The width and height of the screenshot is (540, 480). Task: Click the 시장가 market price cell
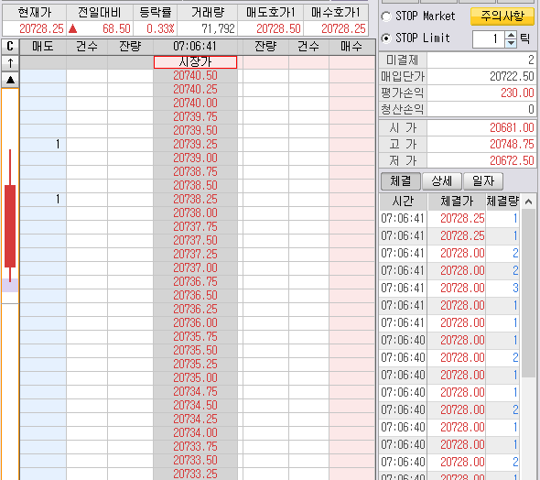(x=195, y=62)
